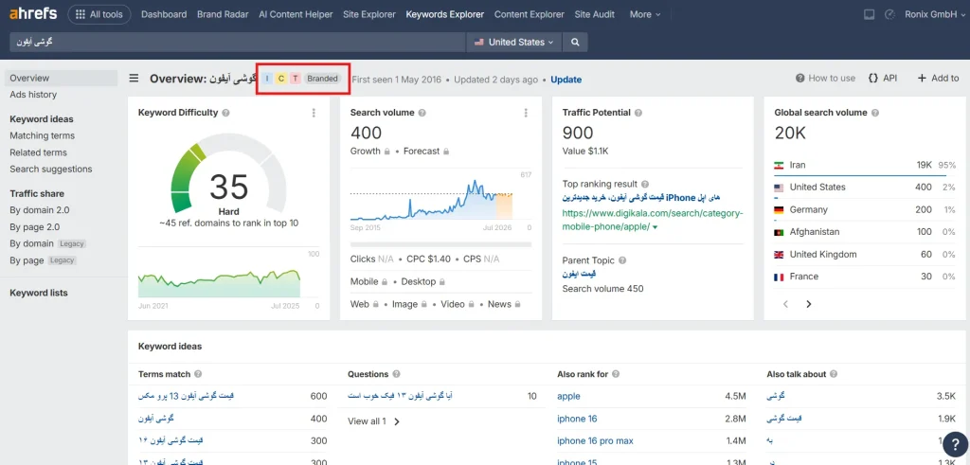
Task: Expand the More menu
Action: (x=644, y=14)
